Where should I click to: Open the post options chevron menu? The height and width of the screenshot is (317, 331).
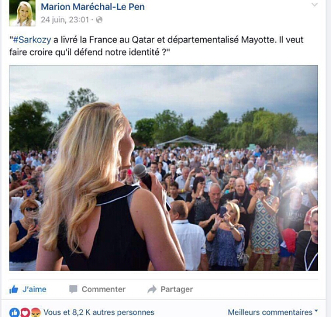(x=315, y=5)
